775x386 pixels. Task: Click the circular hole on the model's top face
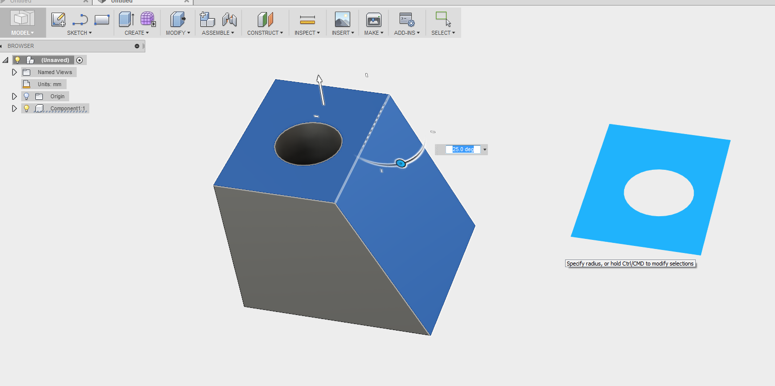pos(308,143)
